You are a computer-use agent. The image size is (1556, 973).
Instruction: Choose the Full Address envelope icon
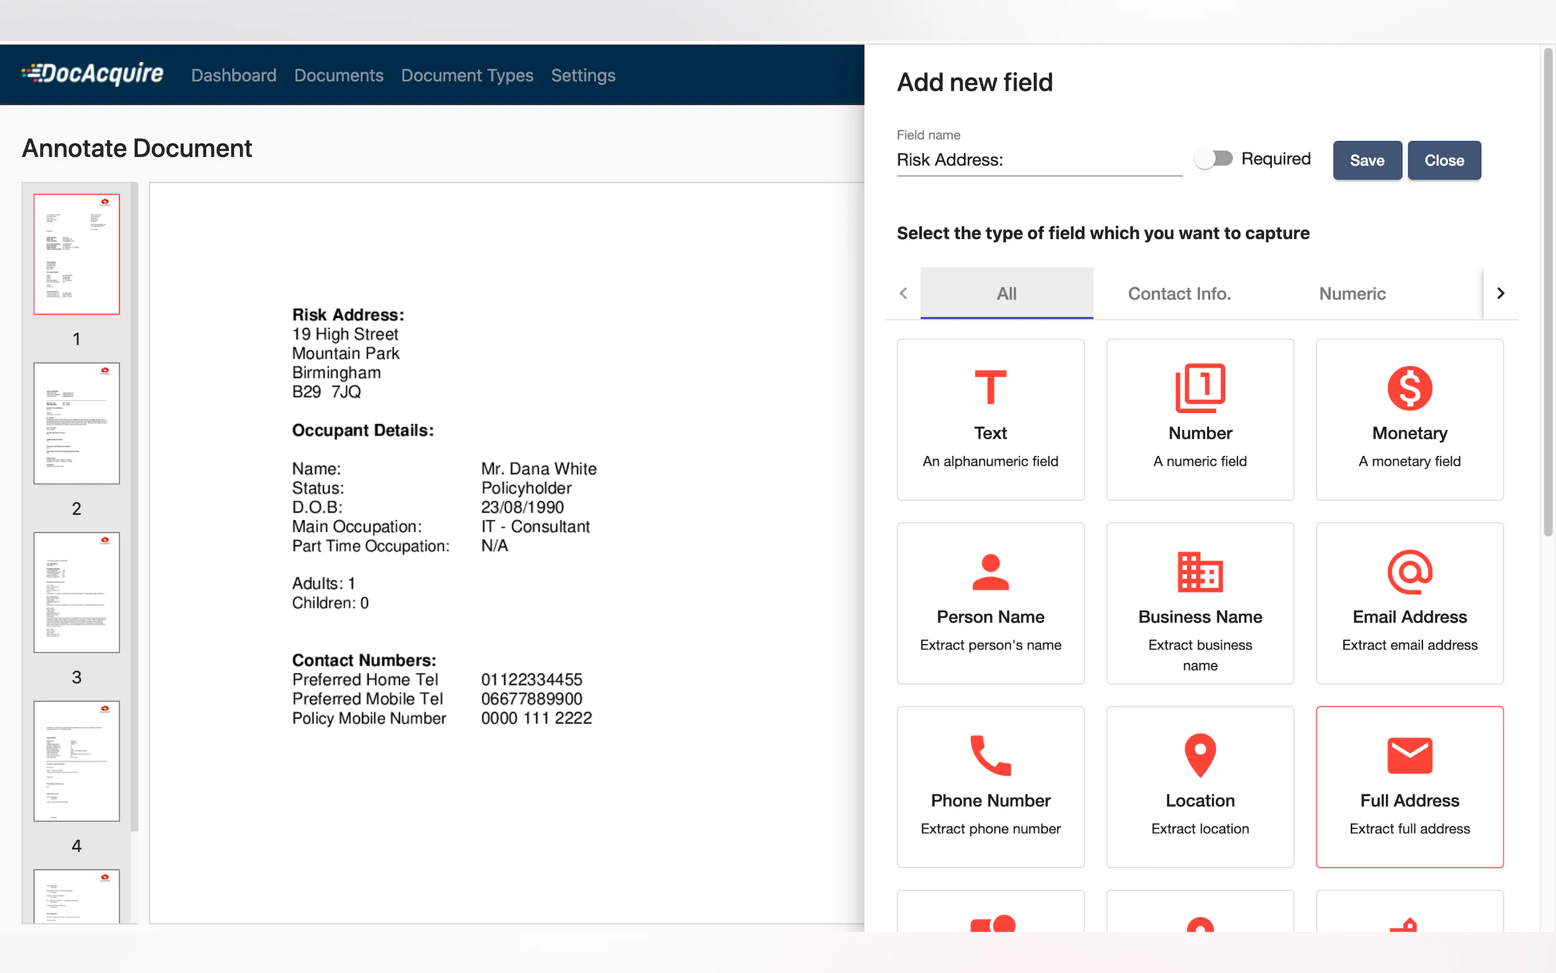point(1409,755)
